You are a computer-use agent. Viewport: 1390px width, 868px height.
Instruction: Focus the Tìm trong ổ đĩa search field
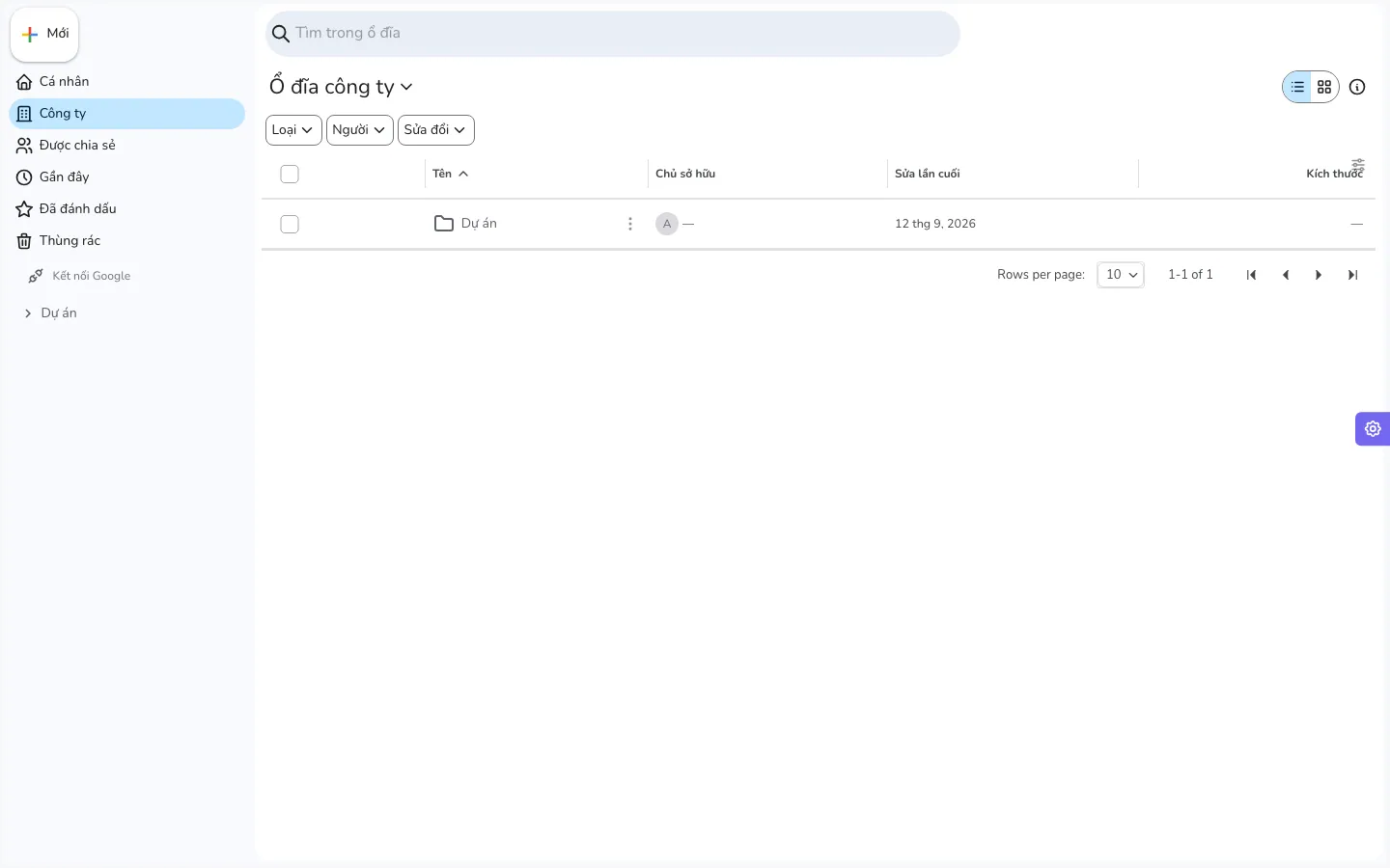[x=613, y=34]
